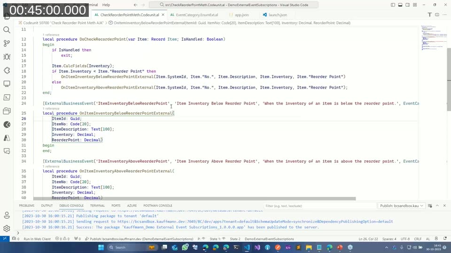Image resolution: width=451 pixels, height=253 pixels.
Task: Open WhatsApp from the taskbar
Action: pyautogui.click(x=185, y=247)
